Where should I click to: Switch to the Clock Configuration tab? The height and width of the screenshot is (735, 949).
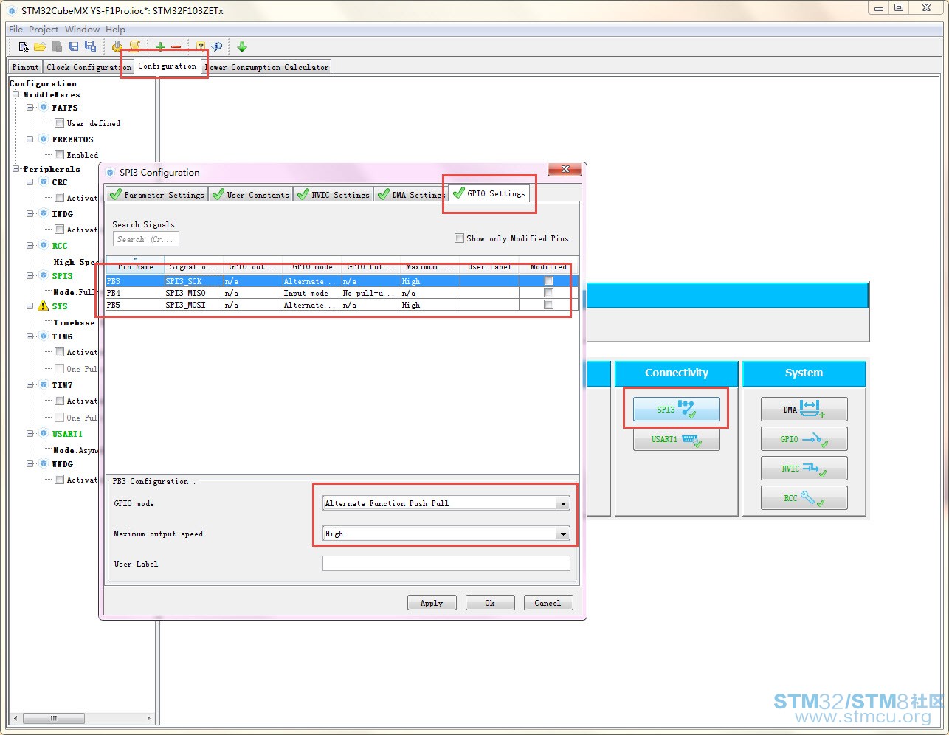pyautogui.click(x=89, y=66)
